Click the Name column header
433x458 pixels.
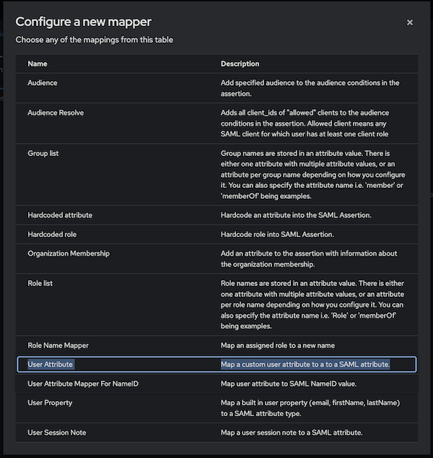coord(38,64)
